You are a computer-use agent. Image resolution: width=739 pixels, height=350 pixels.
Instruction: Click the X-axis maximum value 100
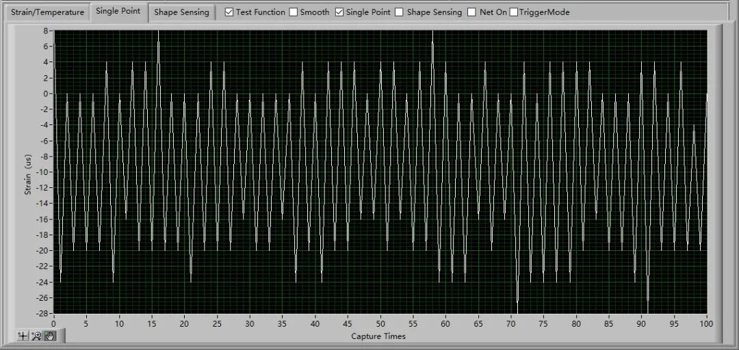tap(706, 324)
